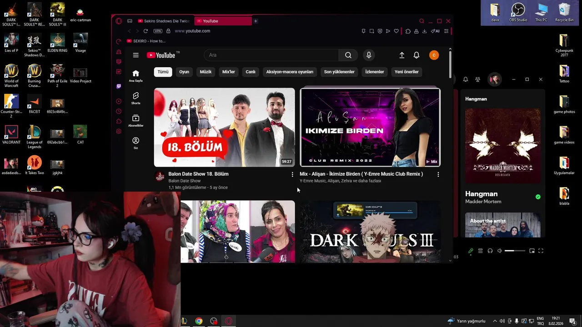Open options for Balon Date Show video

click(x=292, y=174)
